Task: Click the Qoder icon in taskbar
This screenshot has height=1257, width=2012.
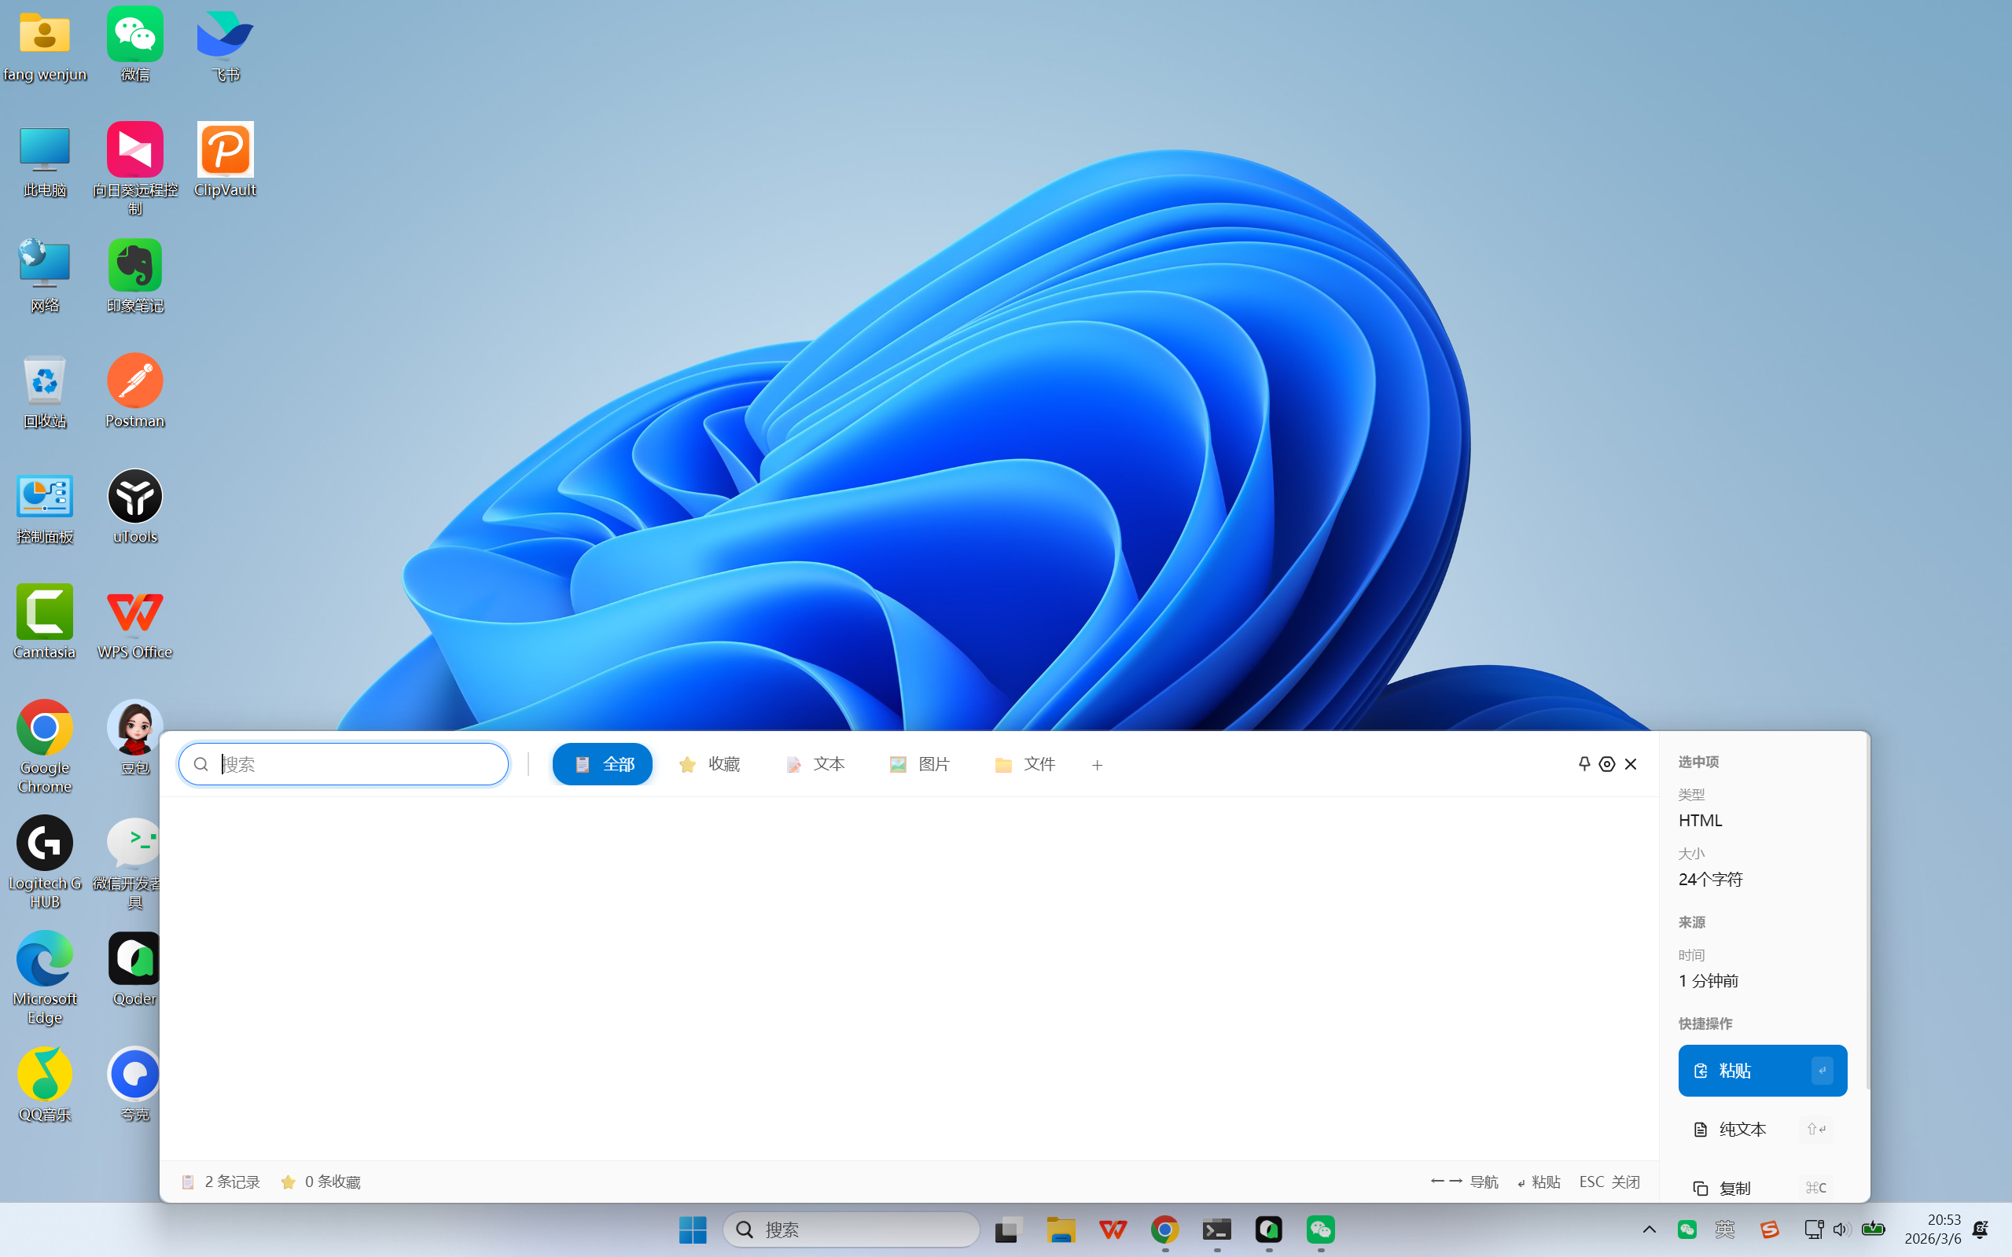Action: pyautogui.click(x=1268, y=1229)
